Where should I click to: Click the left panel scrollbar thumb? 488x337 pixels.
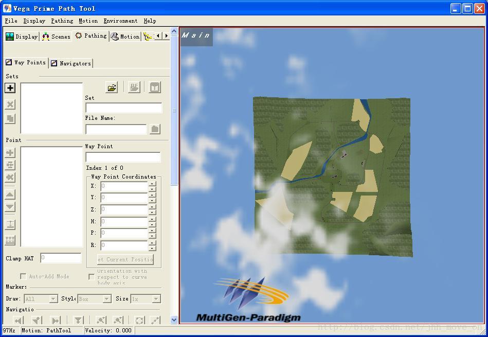174,110
